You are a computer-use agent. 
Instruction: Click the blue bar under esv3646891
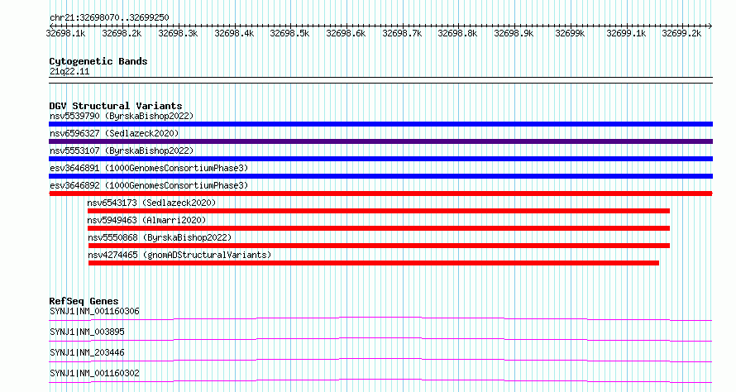click(380, 176)
